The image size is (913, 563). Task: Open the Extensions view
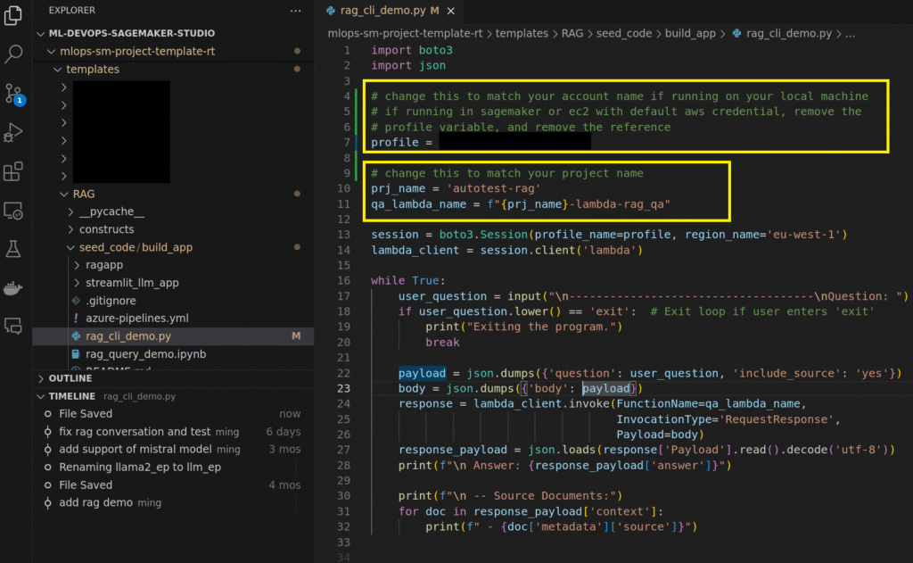click(14, 172)
